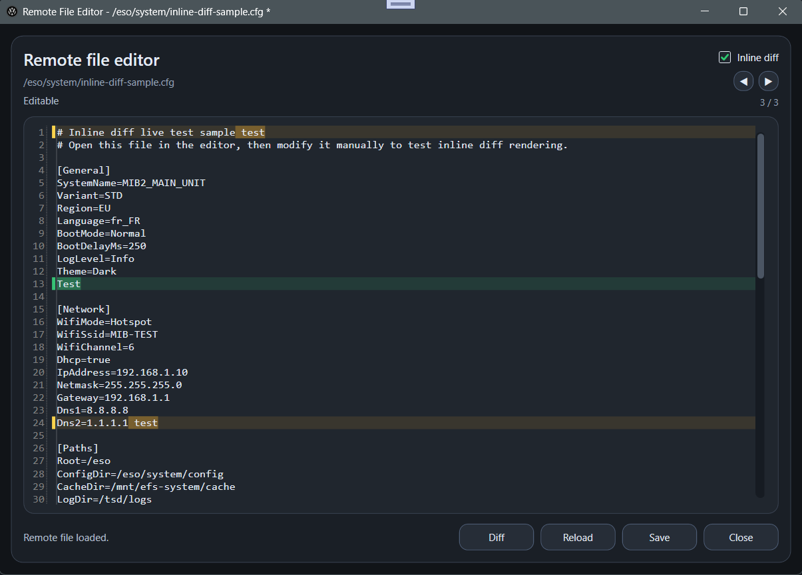Click the VW logo in the title bar

tap(11, 11)
